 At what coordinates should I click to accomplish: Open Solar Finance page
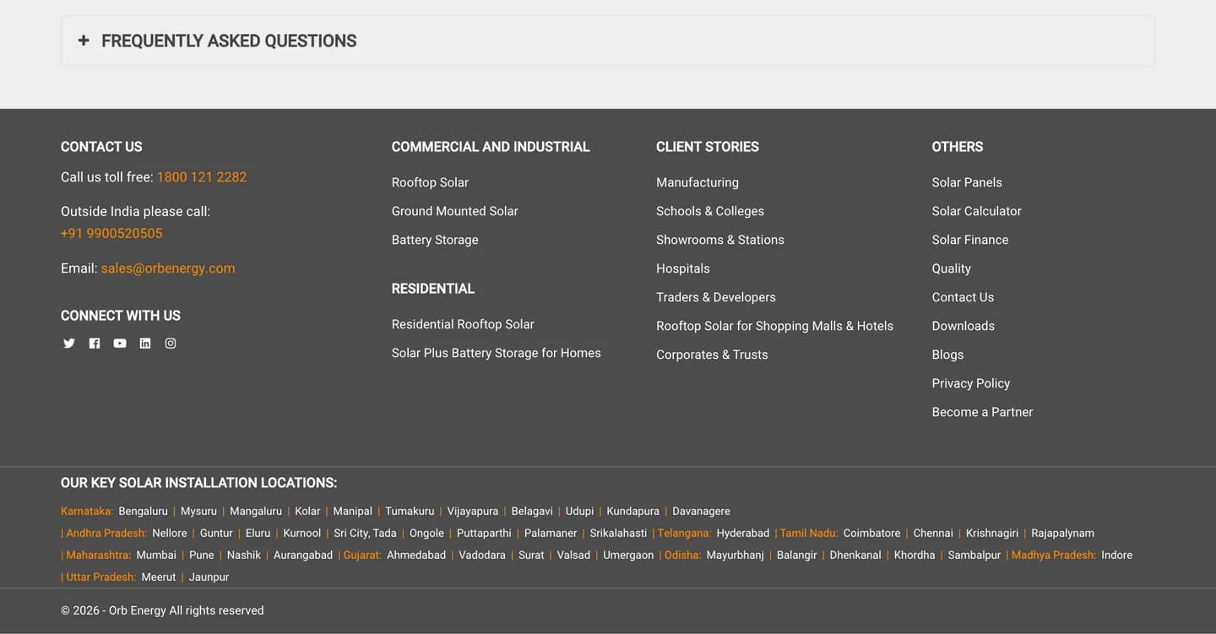970,240
